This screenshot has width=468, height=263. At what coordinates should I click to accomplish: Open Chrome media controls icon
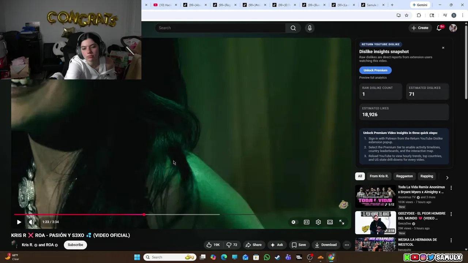445,15
